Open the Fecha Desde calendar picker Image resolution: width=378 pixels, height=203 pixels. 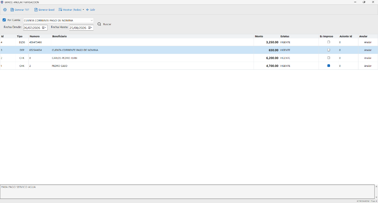point(44,28)
